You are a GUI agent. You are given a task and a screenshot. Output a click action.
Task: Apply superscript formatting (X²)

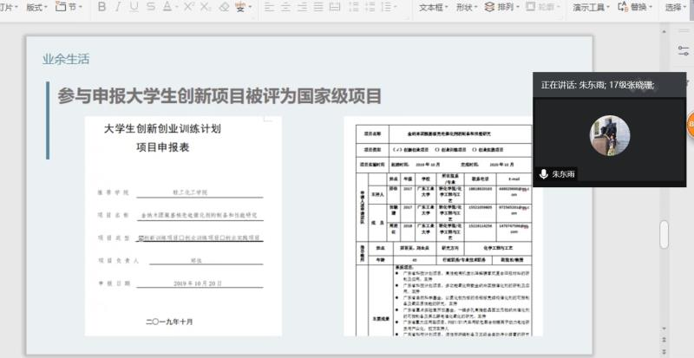coord(184,7)
